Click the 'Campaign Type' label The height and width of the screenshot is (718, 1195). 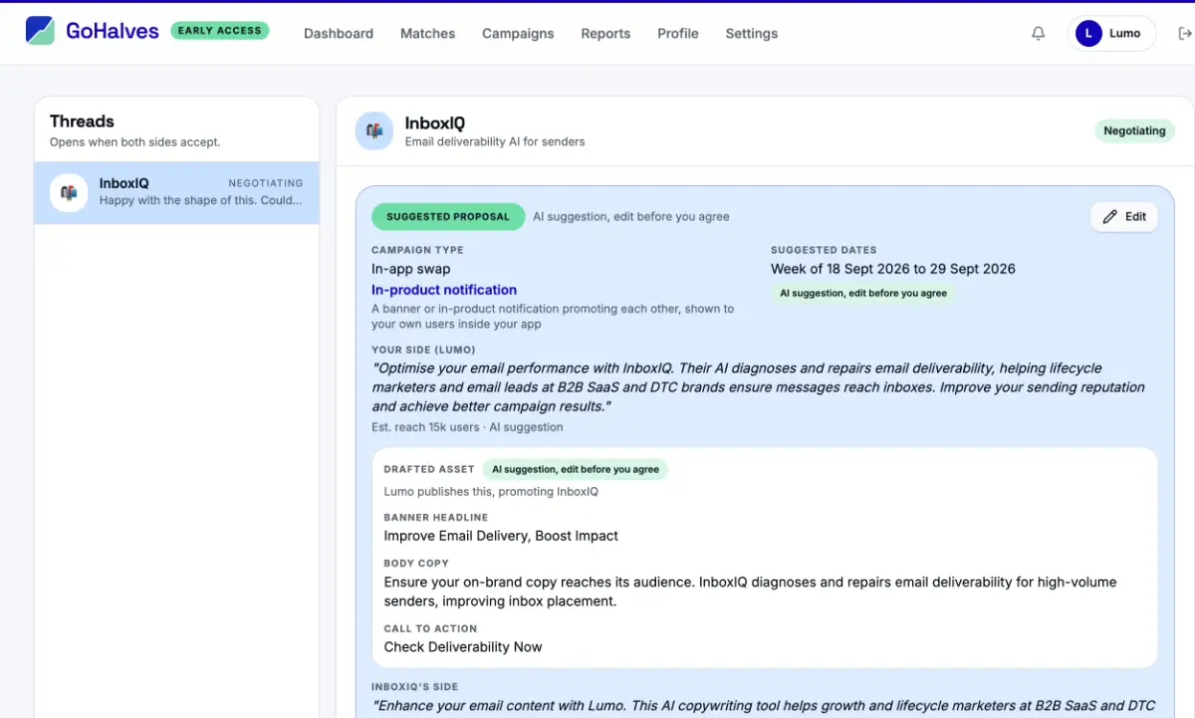pos(417,250)
